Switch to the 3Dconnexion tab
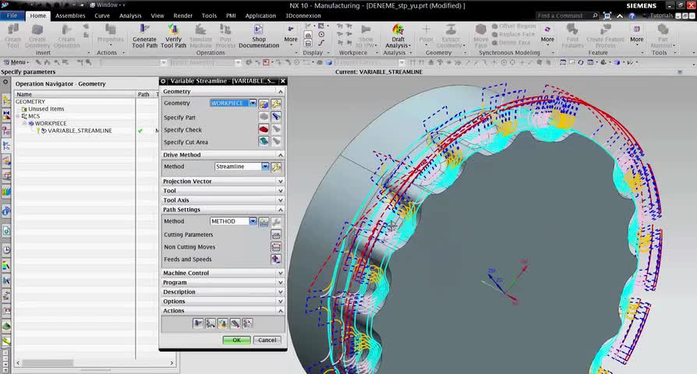The width and height of the screenshot is (697, 374). (x=303, y=16)
